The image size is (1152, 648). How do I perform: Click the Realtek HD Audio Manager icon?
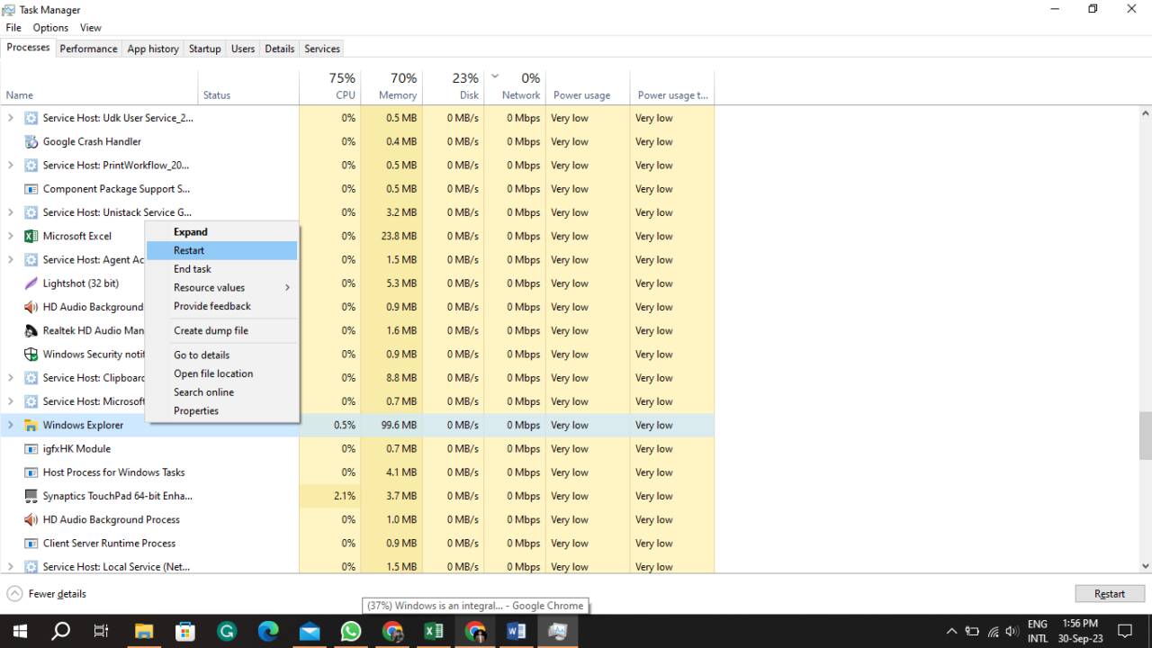click(x=30, y=330)
